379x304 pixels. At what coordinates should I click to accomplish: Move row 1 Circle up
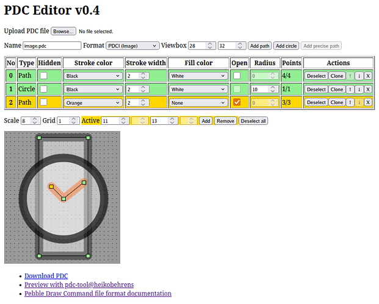350,89
